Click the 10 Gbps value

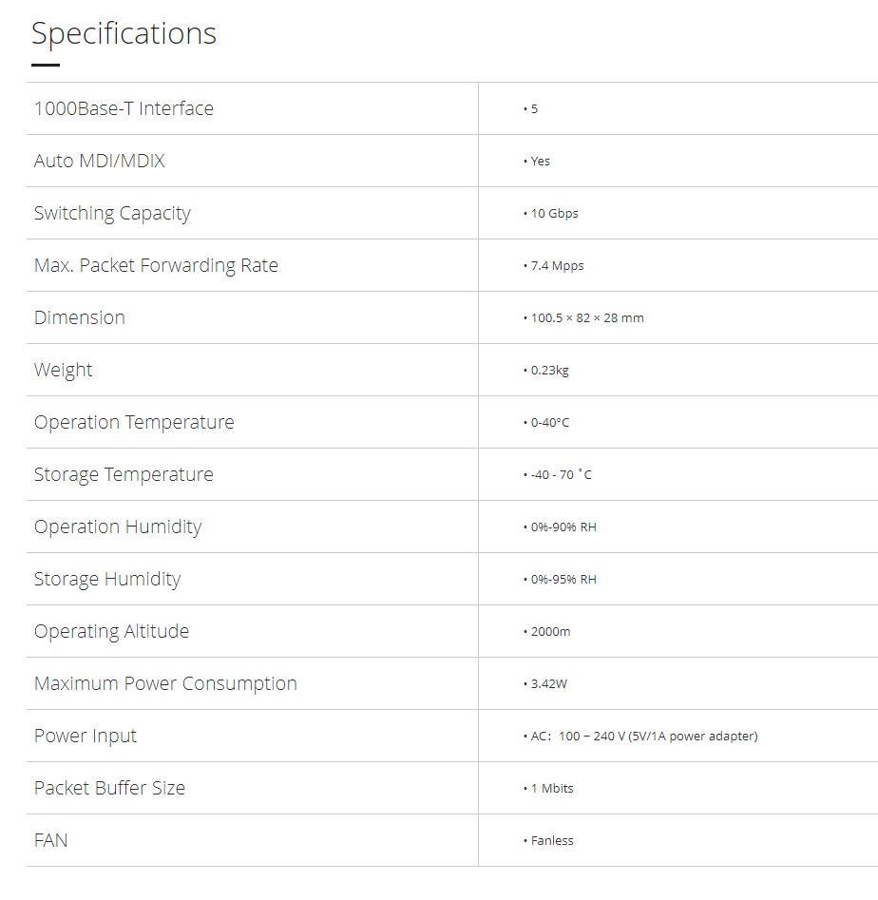point(554,214)
